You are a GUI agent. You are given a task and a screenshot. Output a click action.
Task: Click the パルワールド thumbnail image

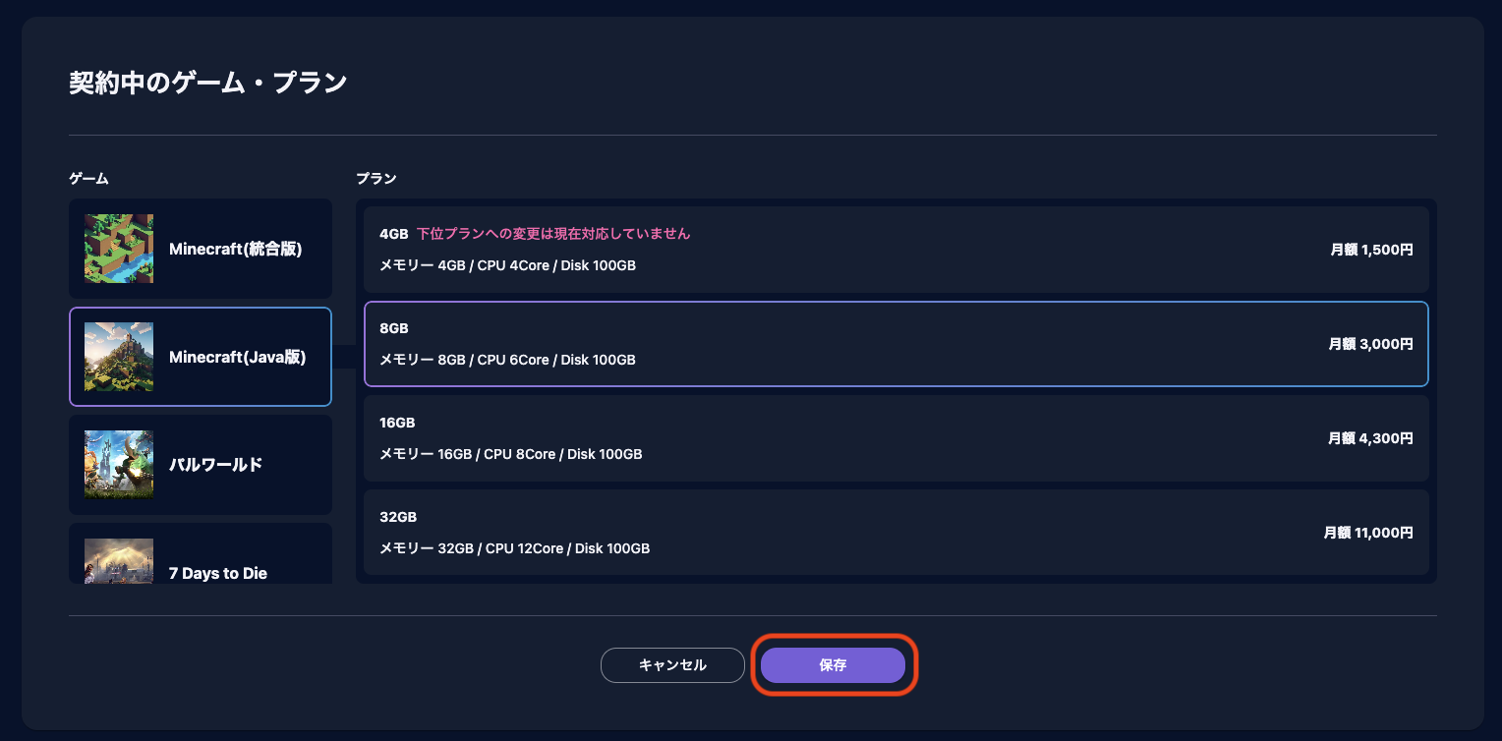point(119,464)
